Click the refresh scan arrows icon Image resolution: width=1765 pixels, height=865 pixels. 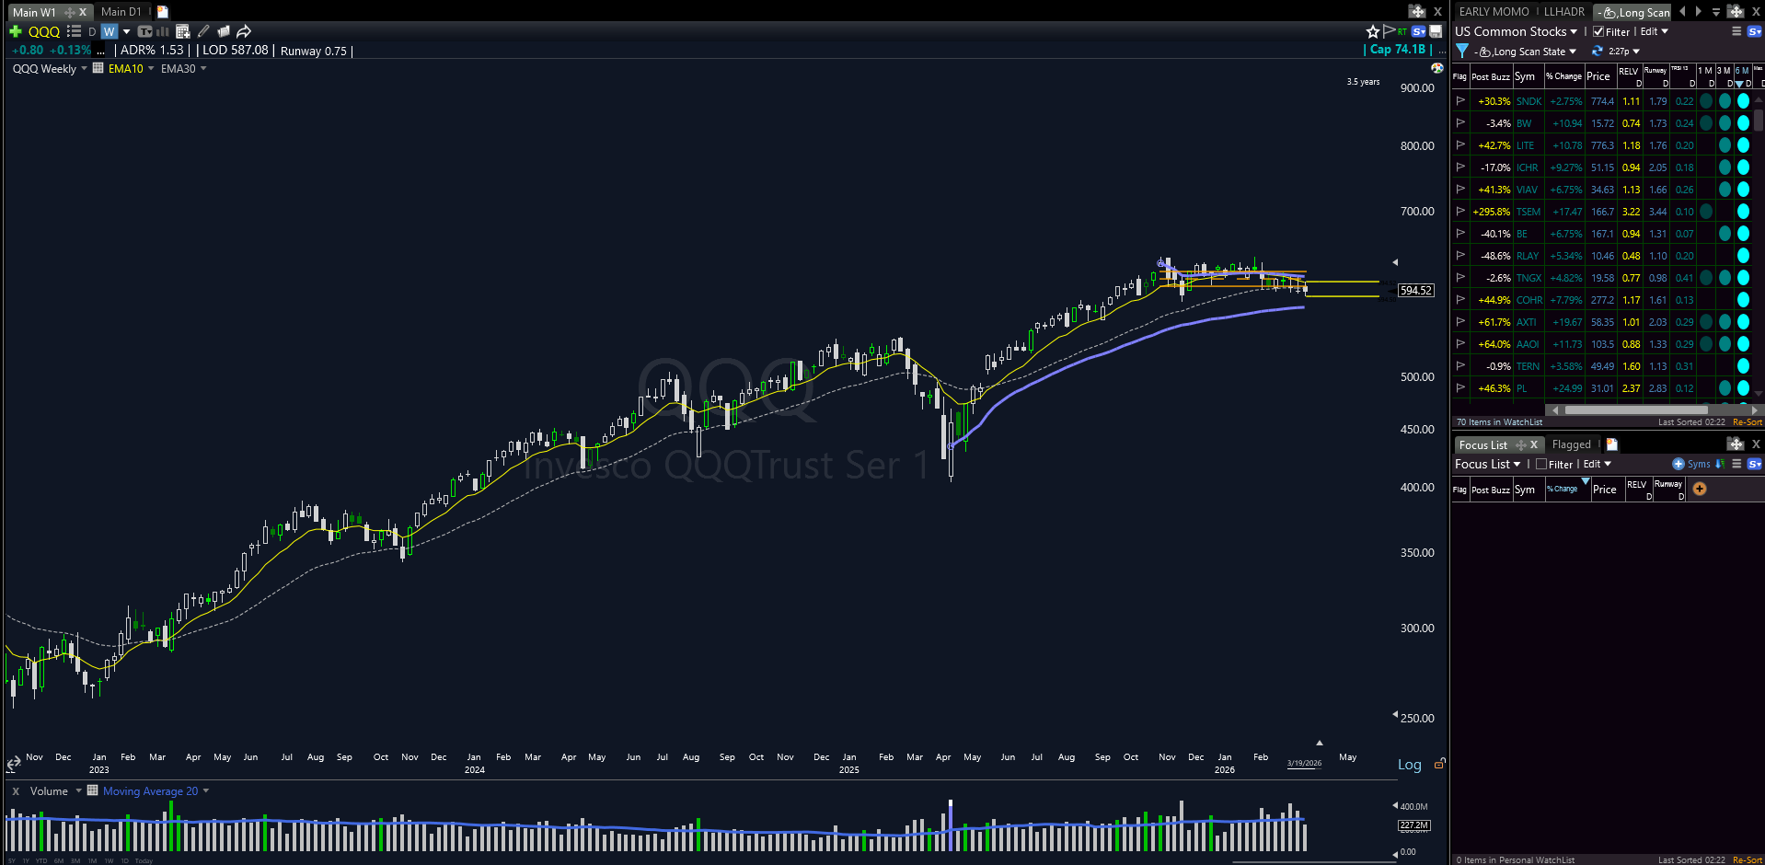tap(1598, 52)
